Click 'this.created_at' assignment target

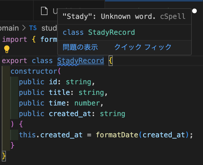[51, 135]
